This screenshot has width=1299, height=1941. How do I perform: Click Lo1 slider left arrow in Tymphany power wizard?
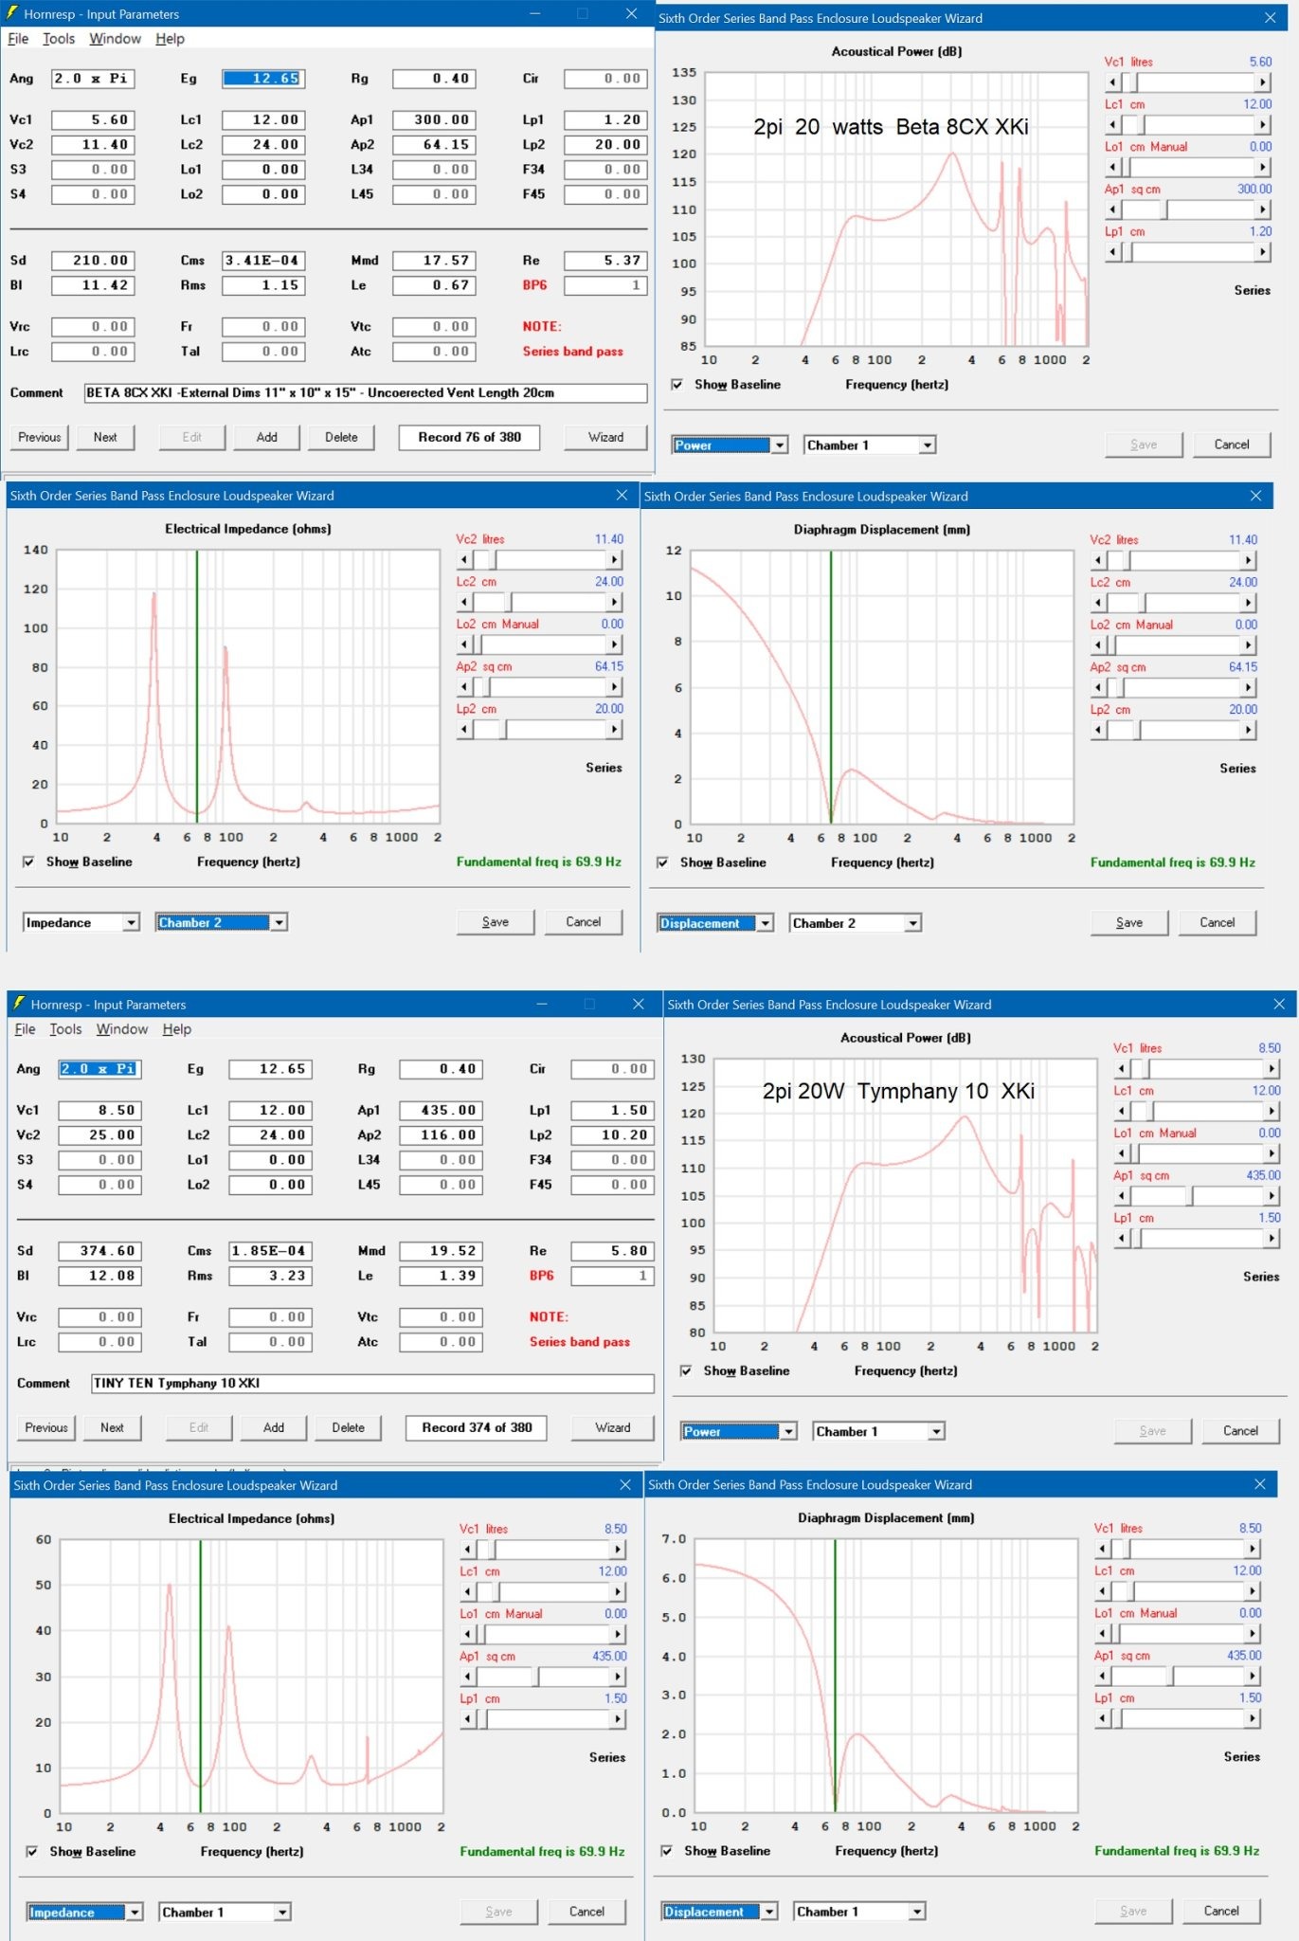click(1122, 1153)
